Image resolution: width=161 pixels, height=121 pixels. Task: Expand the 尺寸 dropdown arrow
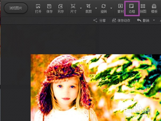tap(81, 8)
